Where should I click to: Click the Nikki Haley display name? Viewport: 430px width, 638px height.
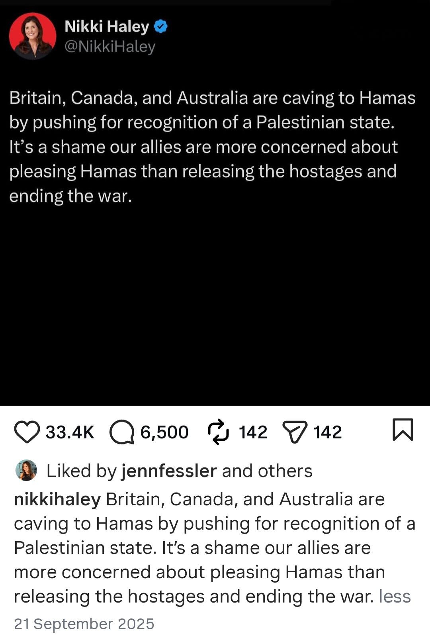coord(107,26)
